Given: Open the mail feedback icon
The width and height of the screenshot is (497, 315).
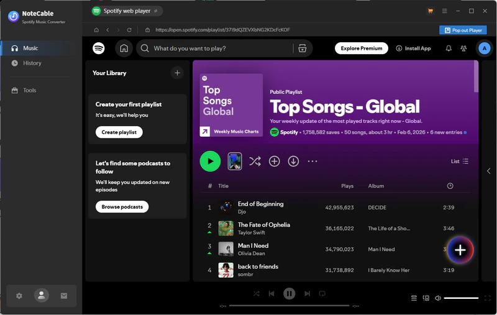Looking at the screenshot, I should (64, 296).
